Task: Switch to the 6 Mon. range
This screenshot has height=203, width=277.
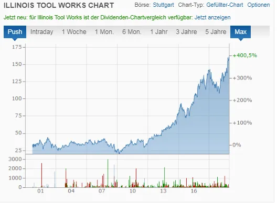Action: tap(132, 32)
